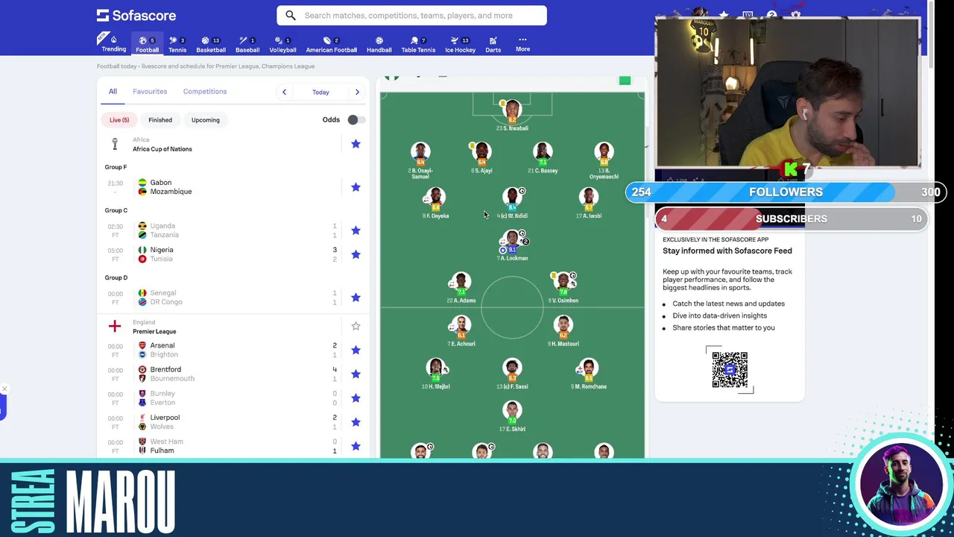Open Table Tennis section
954x537 pixels.
point(418,44)
